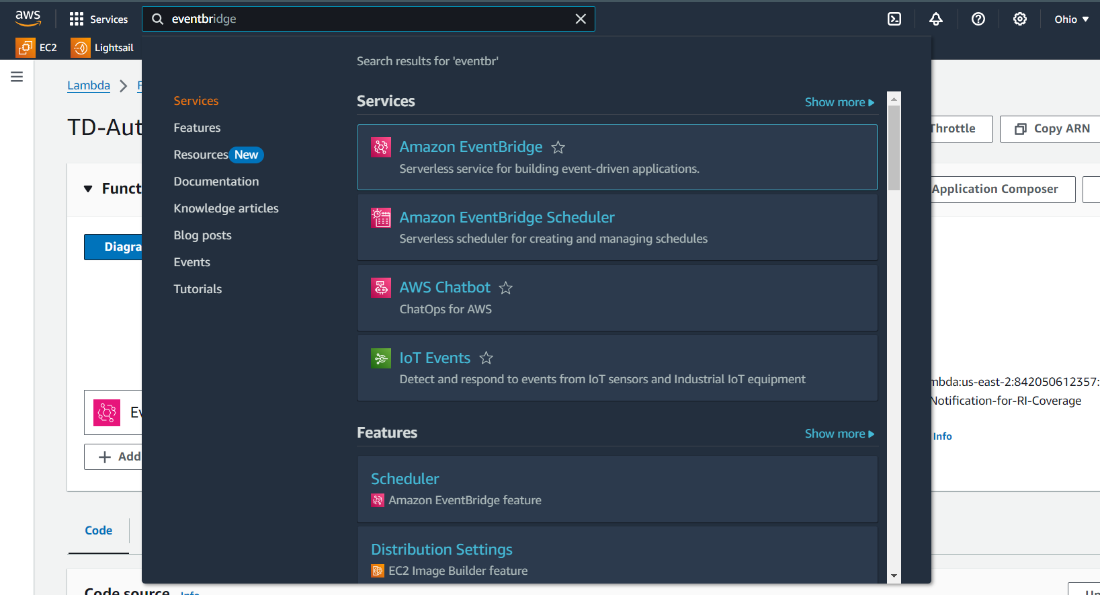This screenshot has width=1100, height=595.
Task: Select the Blog posts search category
Action: coord(202,235)
